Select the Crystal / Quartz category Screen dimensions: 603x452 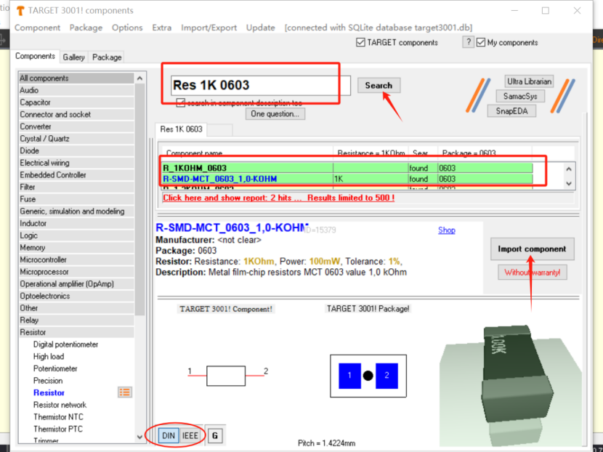pos(76,139)
